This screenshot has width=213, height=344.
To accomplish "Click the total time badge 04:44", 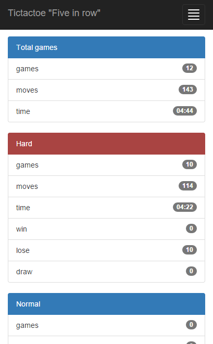I will click(185, 111).
